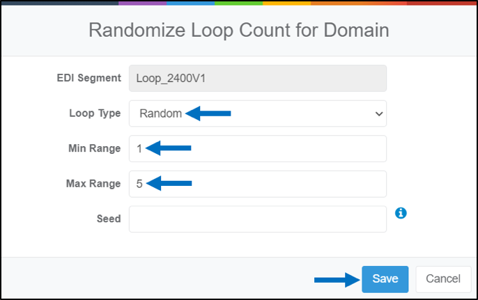Click the blue arrow pointing at Save
This screenshot has width=478, height=300.
337,280
